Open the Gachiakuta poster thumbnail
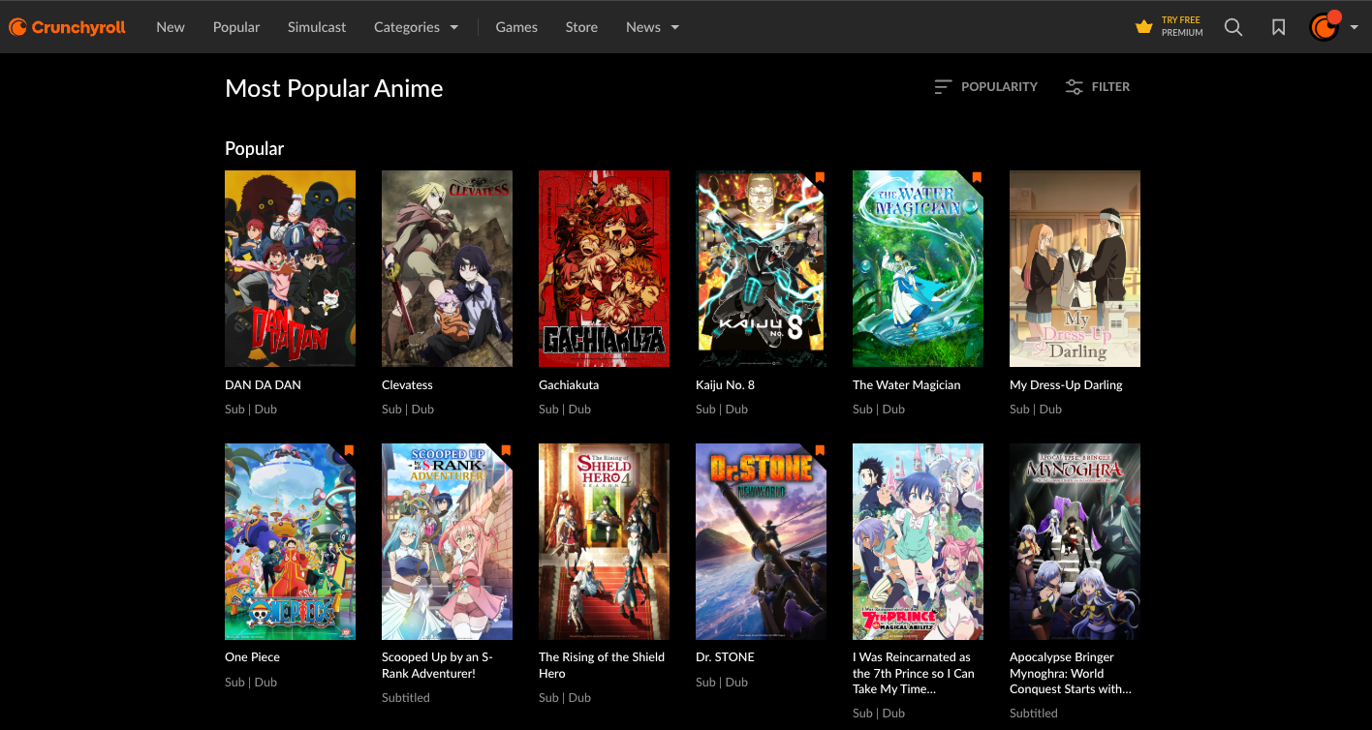The image size is (1372, 730). (x=604, y=268)
